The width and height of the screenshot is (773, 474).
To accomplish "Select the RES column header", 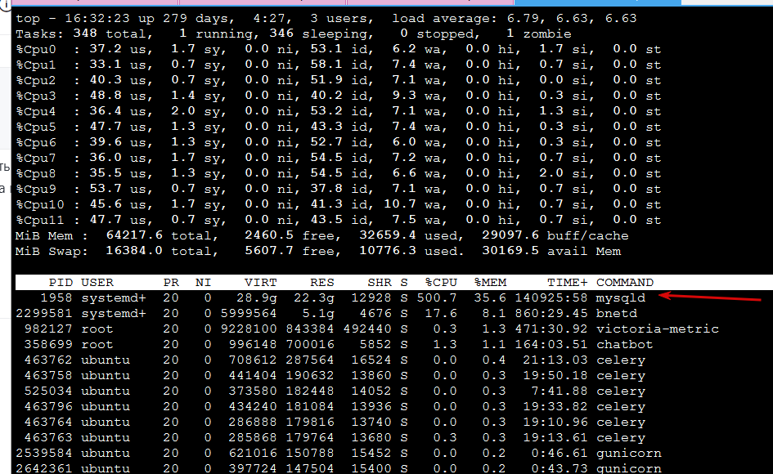I will 322,282.
